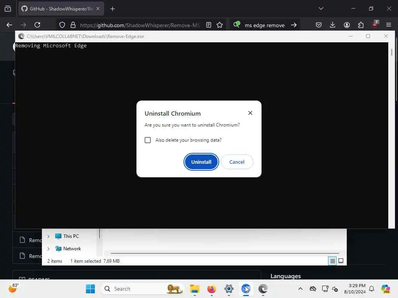Open File Explorer from taskbar
The width and height of the screenshot is (398, 298).
[x=195, y=289]
